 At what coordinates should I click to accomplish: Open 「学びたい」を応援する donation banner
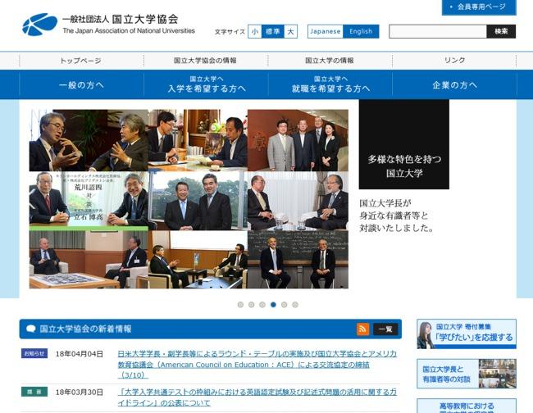coord(467,334)
